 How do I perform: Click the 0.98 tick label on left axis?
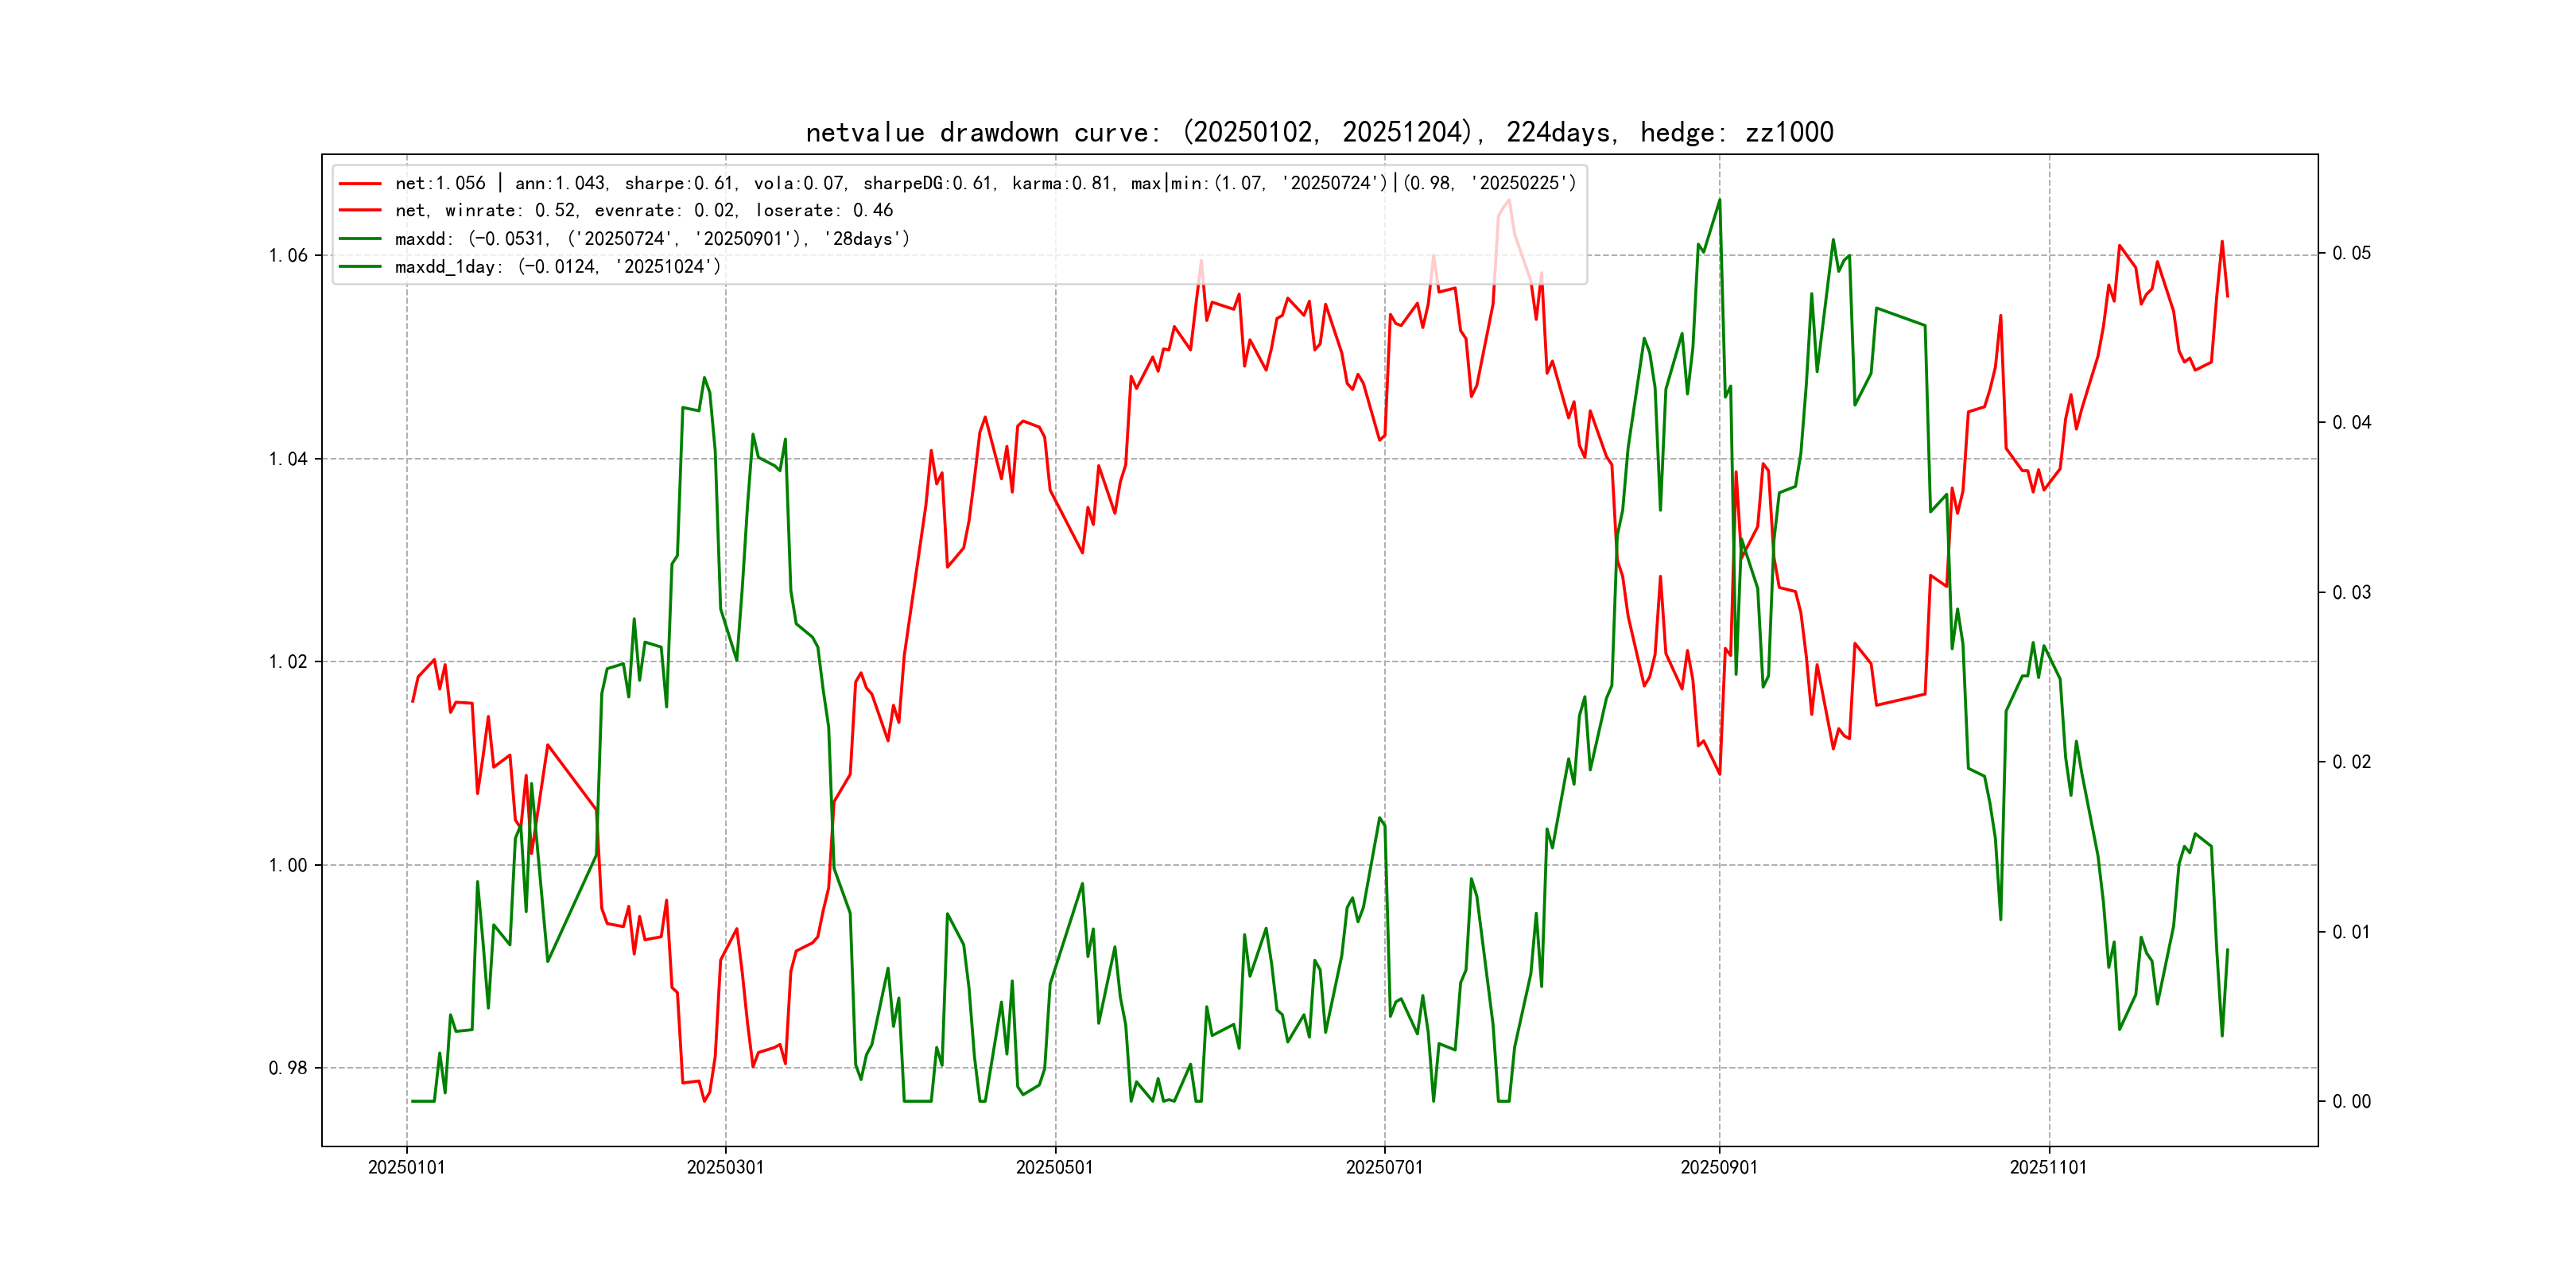coord(288,1068)
